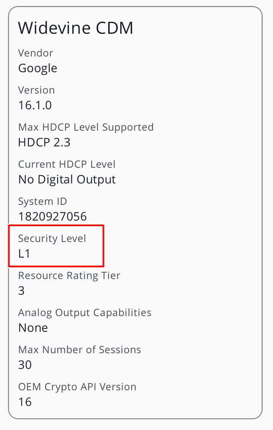Click the resource rating tier value 3
Viewport: 273px width, 430px height.
coord(21,291)
